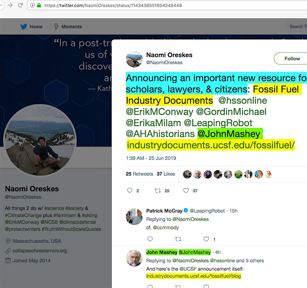The image size is (307, 288).
Task: Click the Search Twitter field
Action: click(x=296, y=27)
